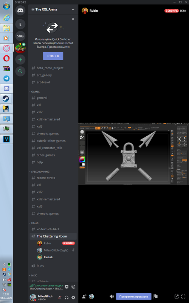Open NVIDIA tray icon
Viewport: 189px width, 303px height.
9,285
